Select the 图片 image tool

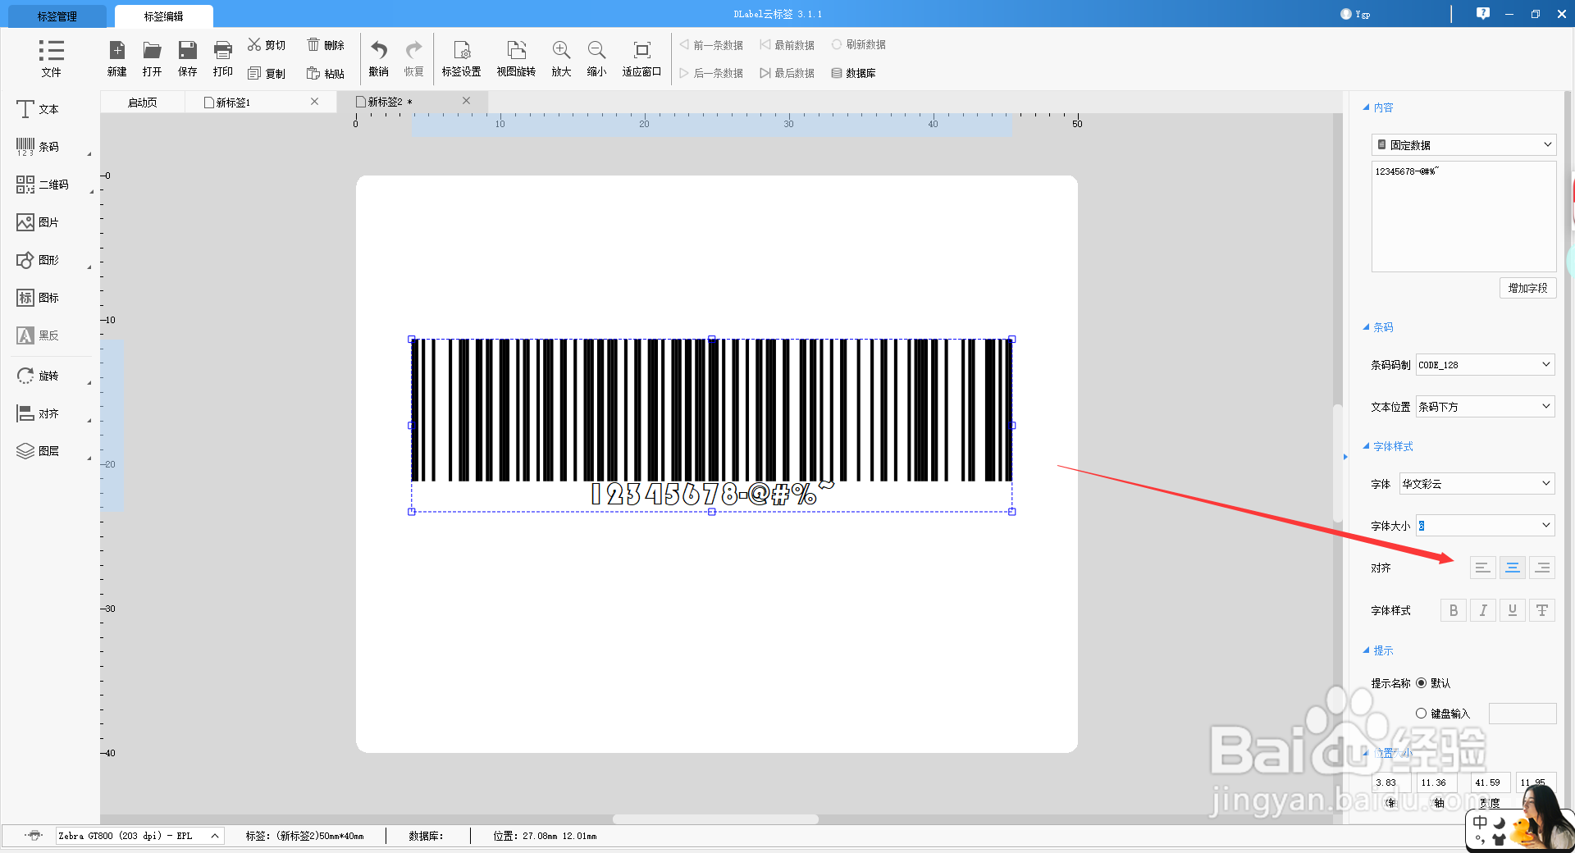(x=38, y=222)
